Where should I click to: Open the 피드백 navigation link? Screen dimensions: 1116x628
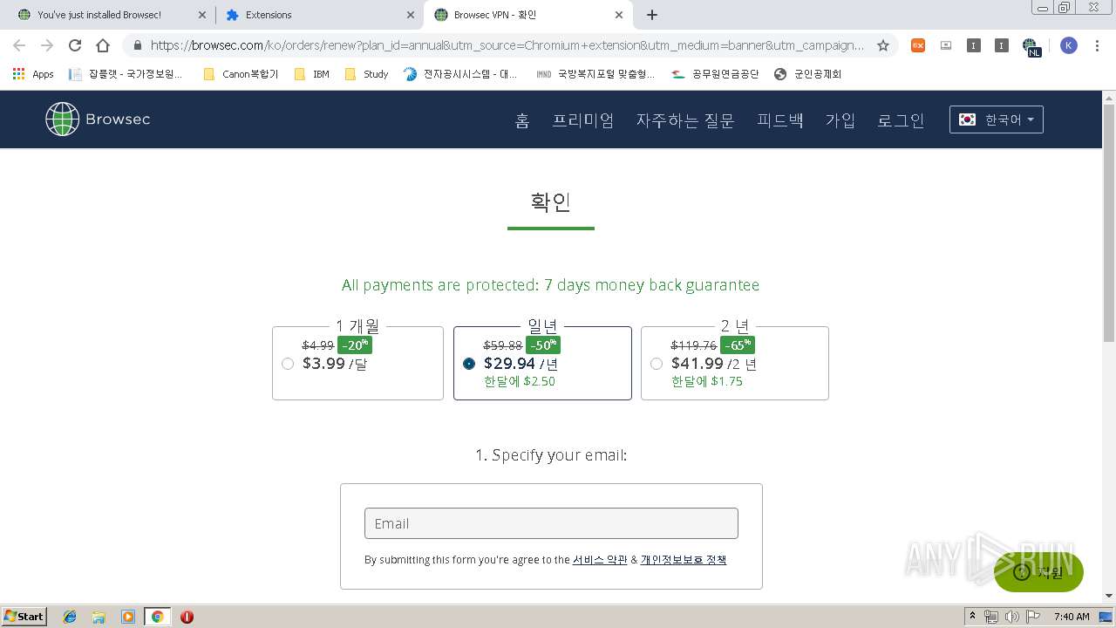click(780, 120)
